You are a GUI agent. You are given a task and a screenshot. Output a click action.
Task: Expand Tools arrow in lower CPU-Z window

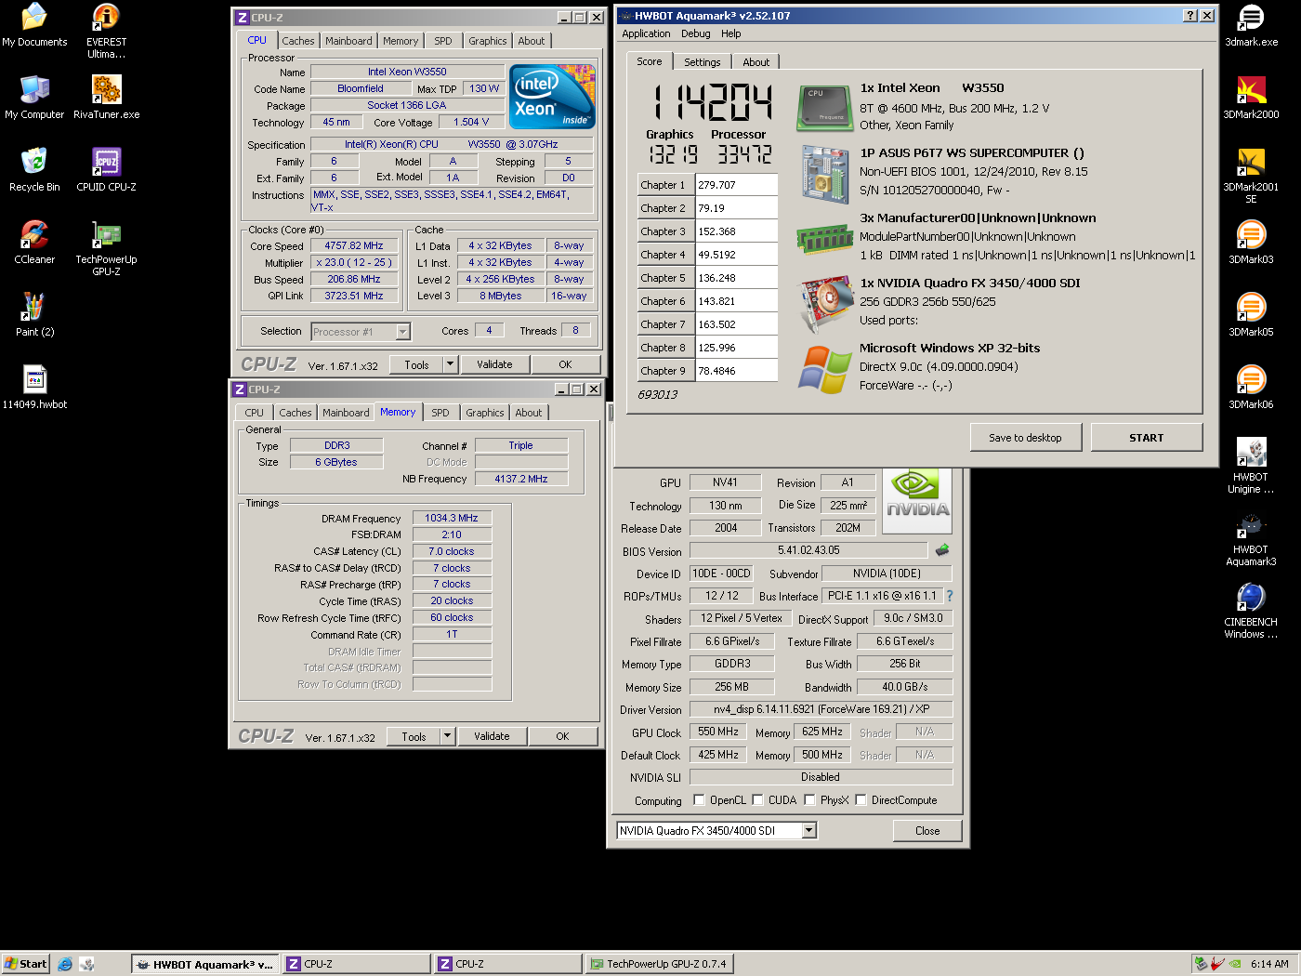(x=448, y=736)
